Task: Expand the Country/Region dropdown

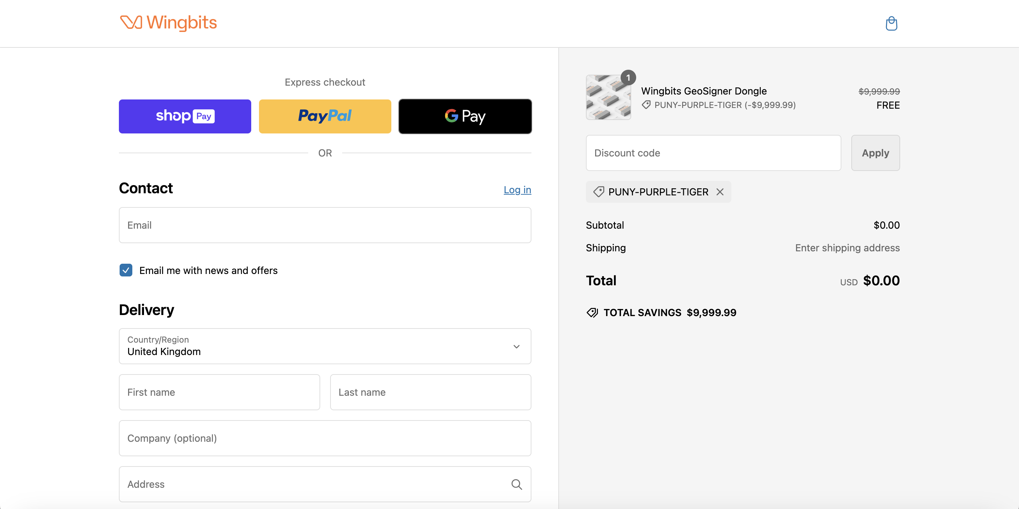Action: coord(324,346)
